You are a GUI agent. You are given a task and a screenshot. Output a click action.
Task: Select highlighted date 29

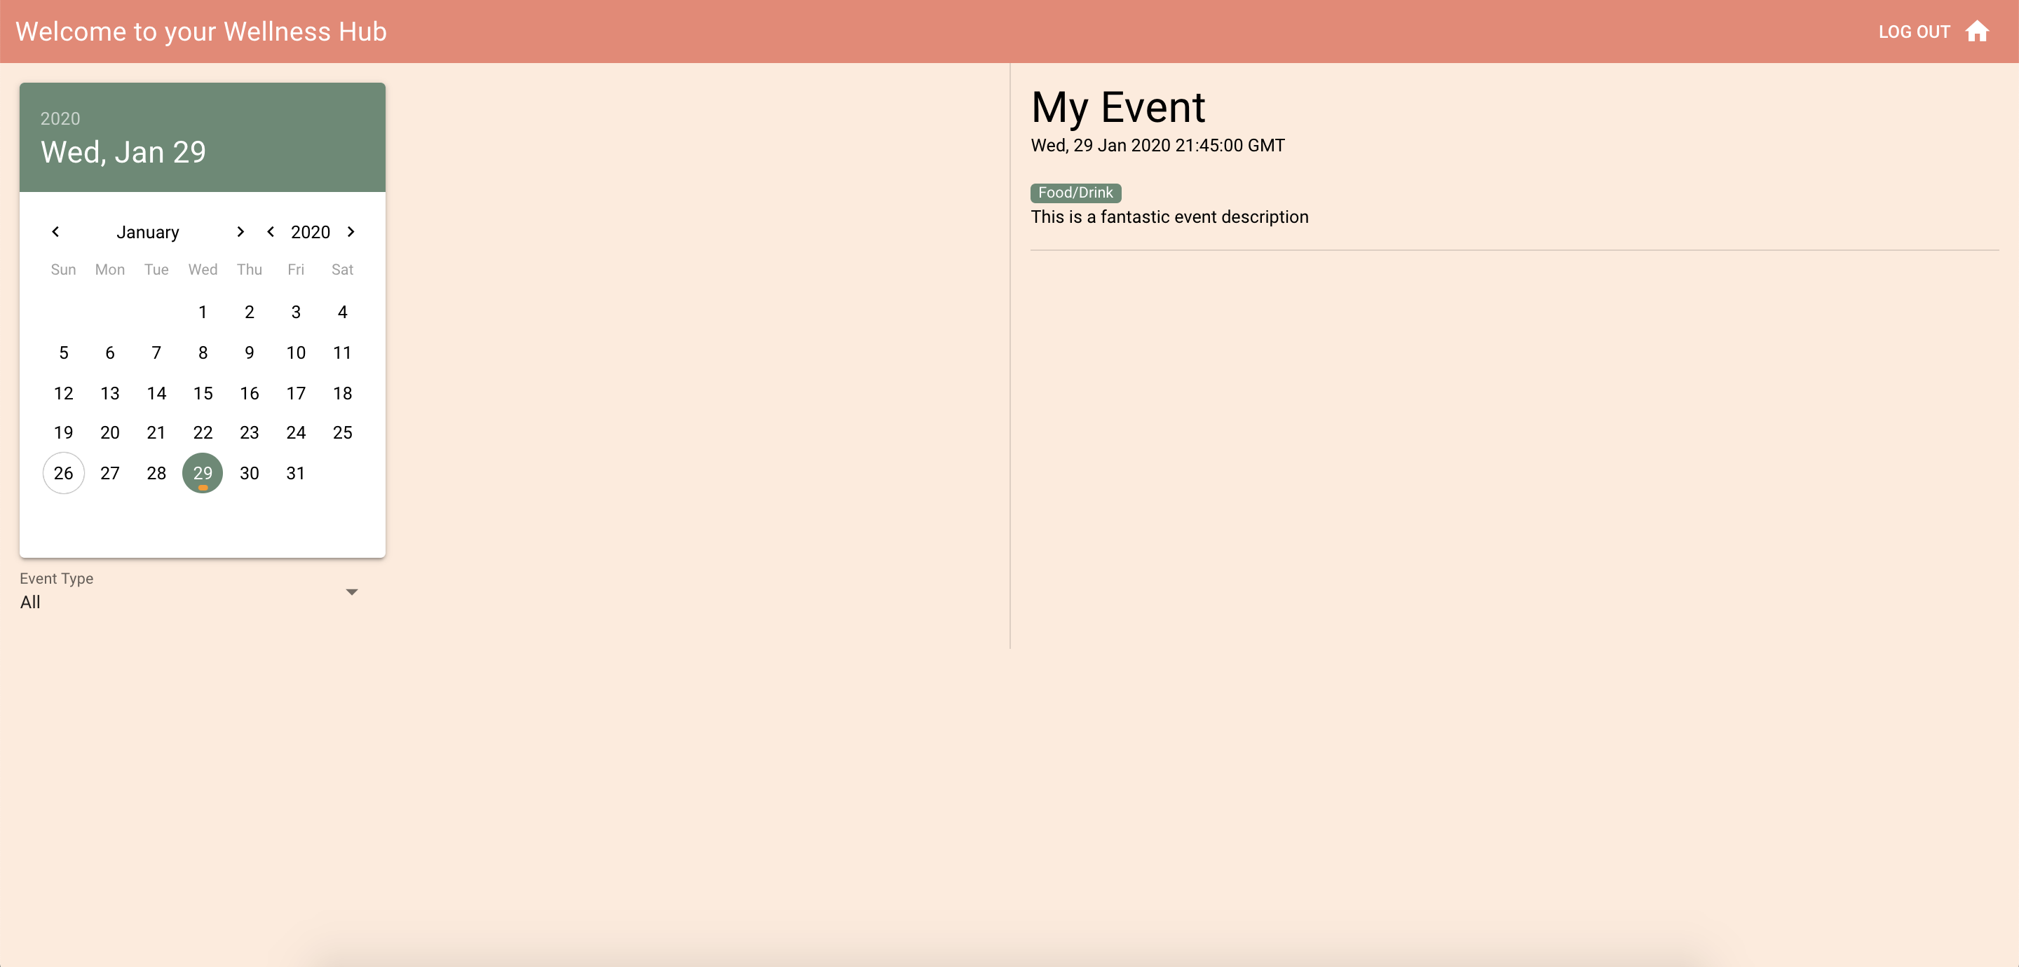point(202,473)
